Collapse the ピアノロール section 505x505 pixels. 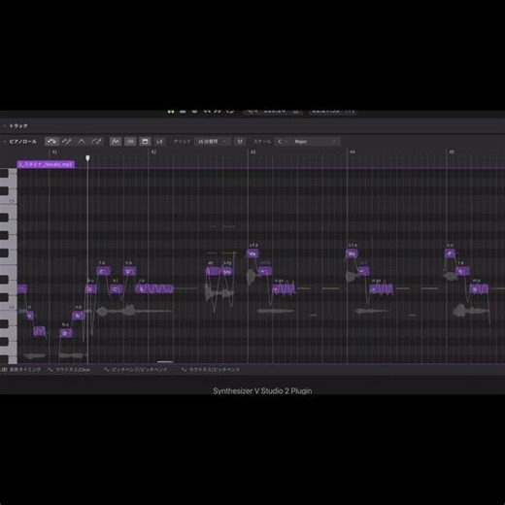[5, 142]
